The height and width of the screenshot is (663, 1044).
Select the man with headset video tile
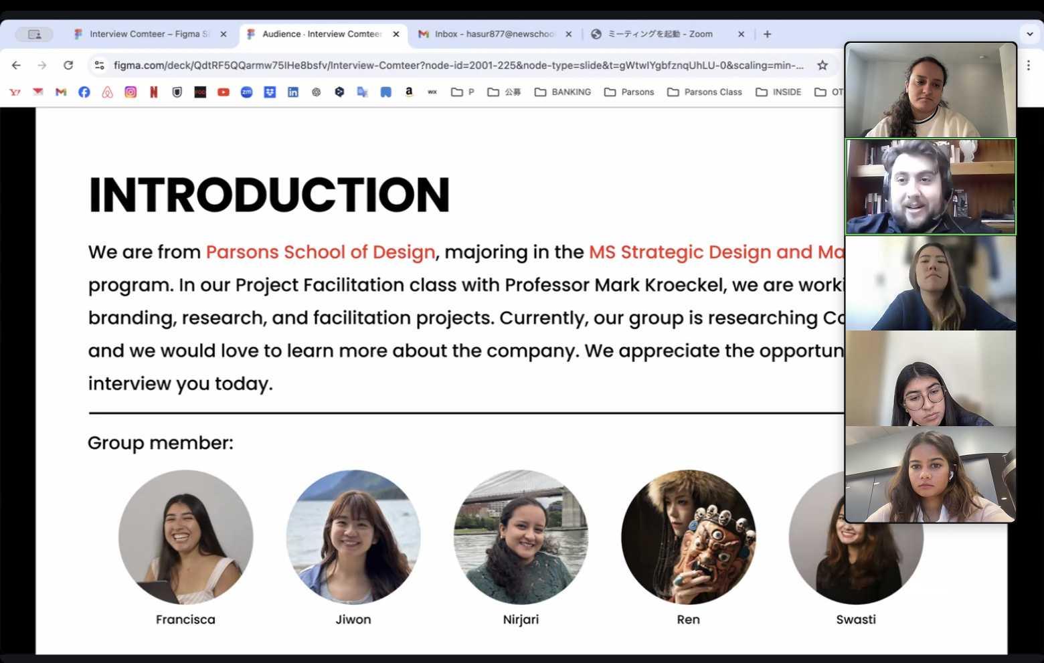(931, 187)
